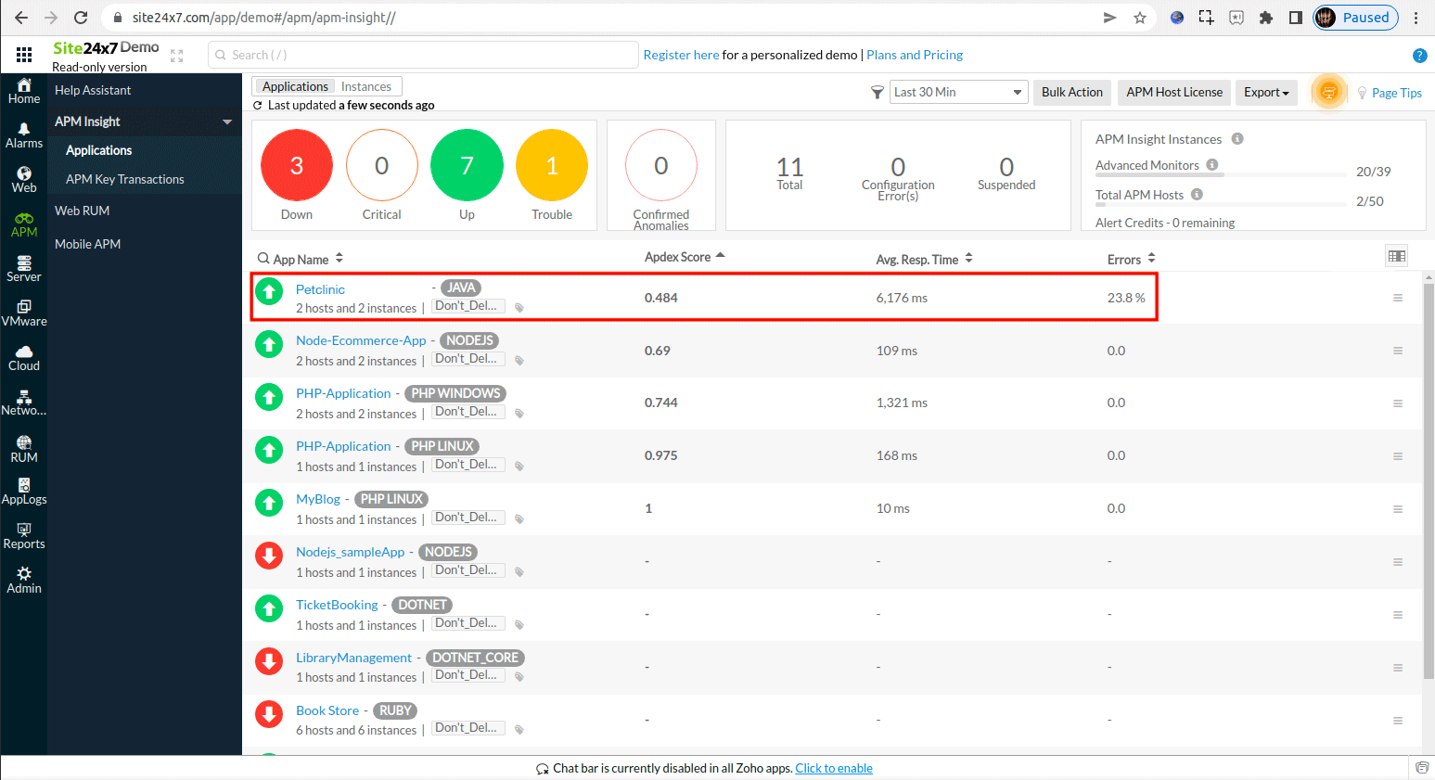Collapse the APM Insight menu

227,121
